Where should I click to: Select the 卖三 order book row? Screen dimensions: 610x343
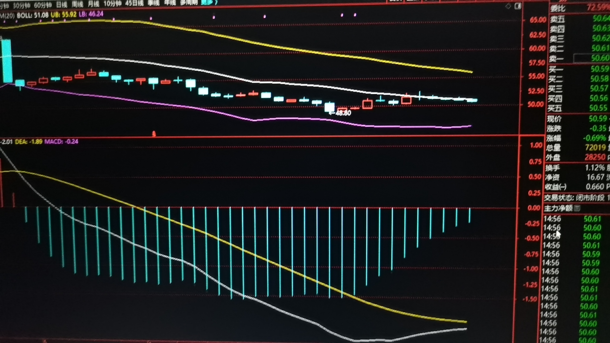pyautogui.click(x=579, y=38)
